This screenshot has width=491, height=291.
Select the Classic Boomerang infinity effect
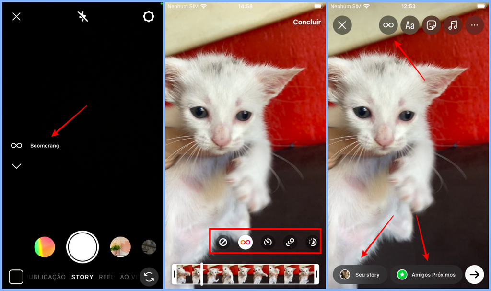pyautogui.click(x=246, y=242)
